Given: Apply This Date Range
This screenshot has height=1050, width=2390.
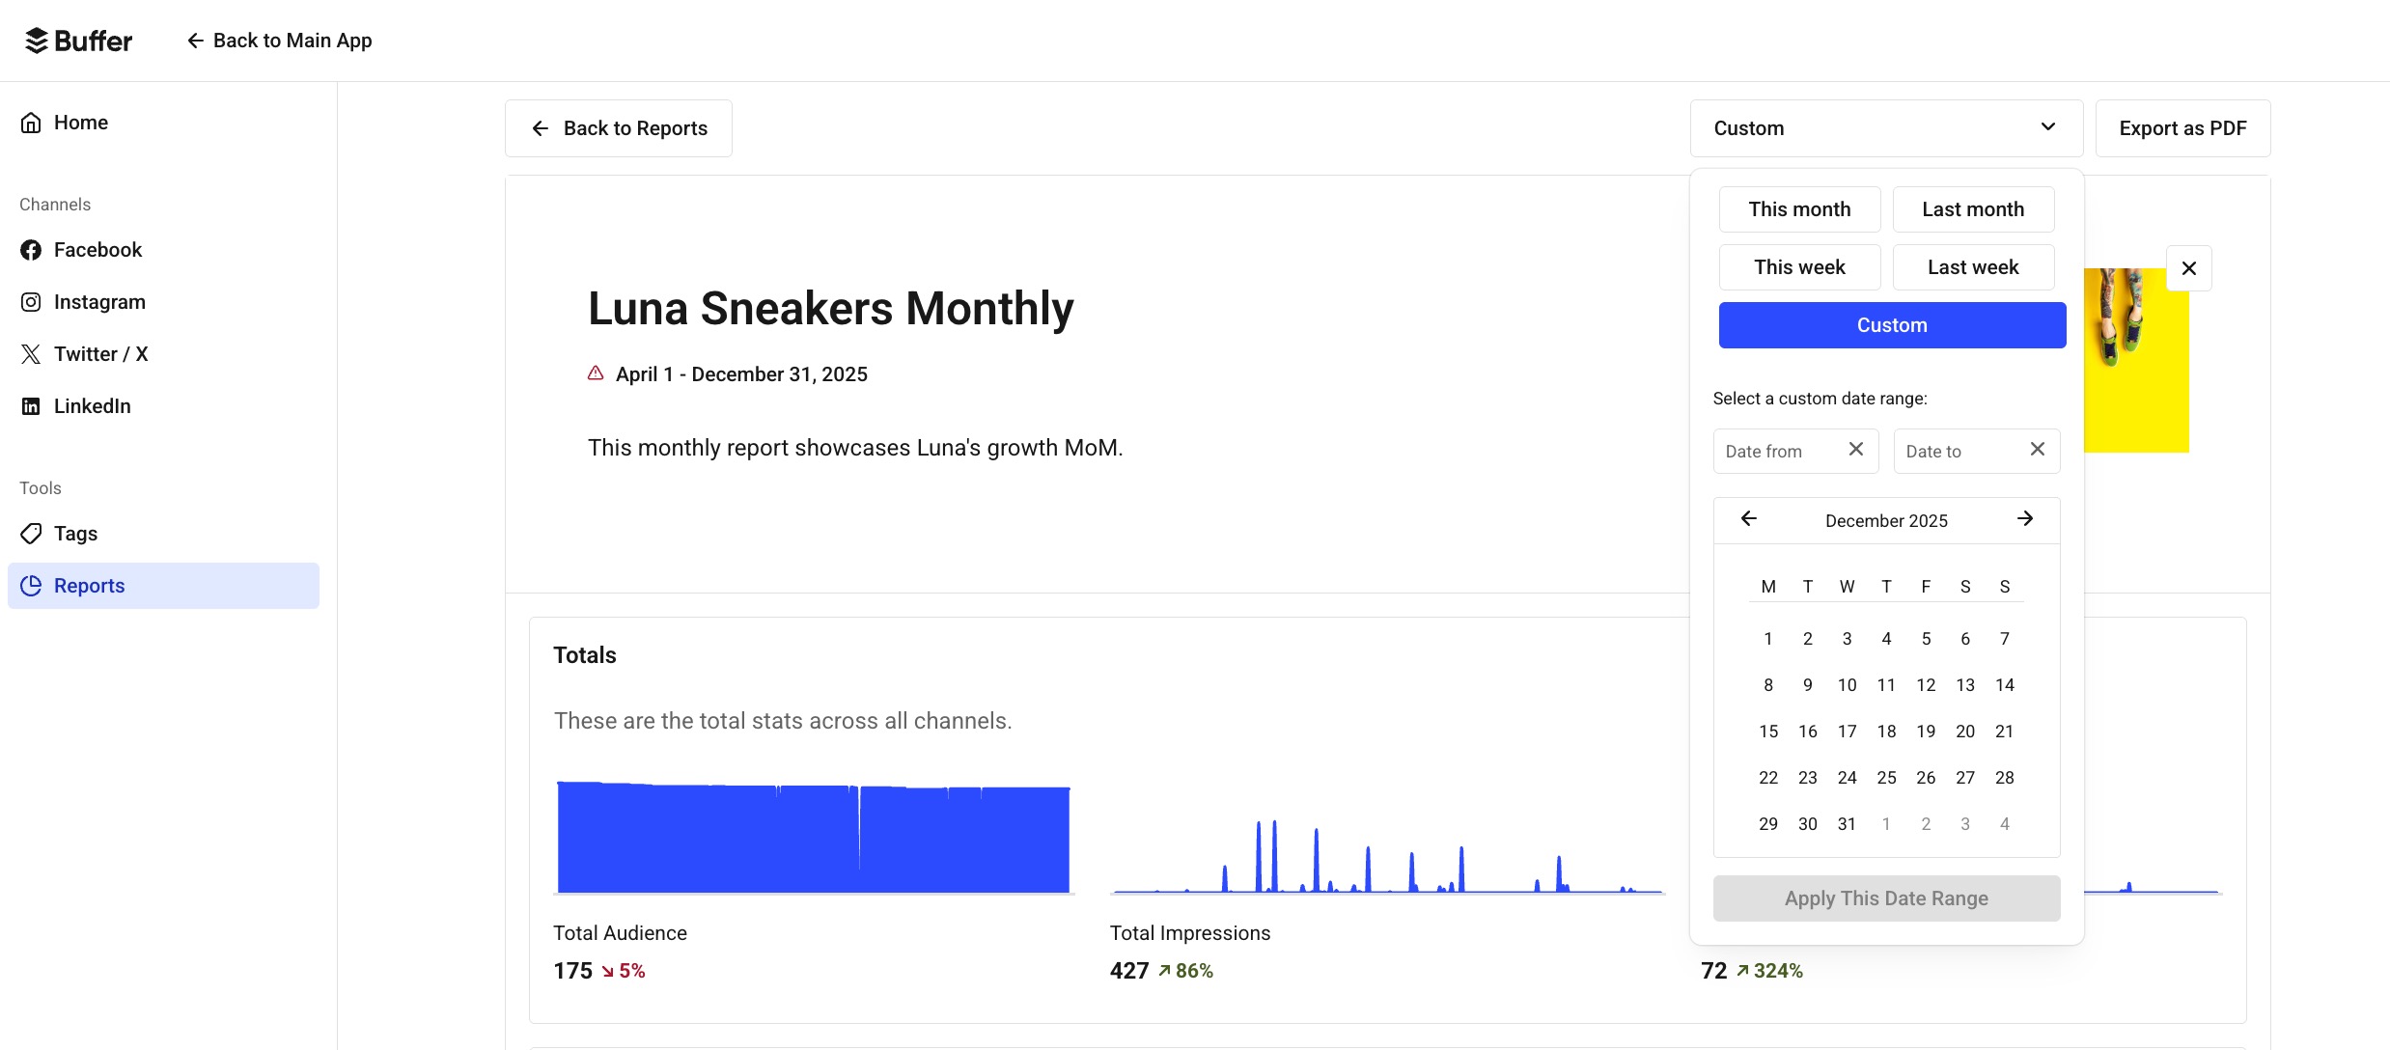Looking at the screenshot, I should tap(1885, 898).
